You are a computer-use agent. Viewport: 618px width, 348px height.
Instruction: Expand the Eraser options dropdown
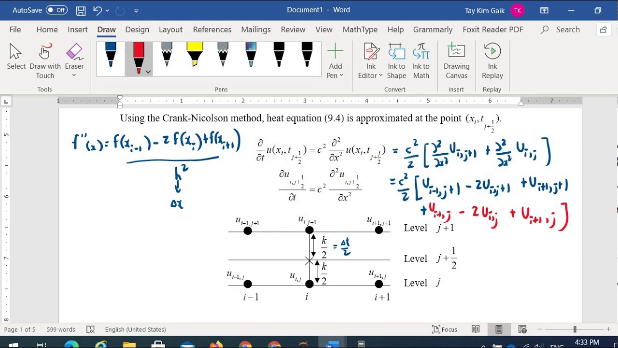coord(74,75)
